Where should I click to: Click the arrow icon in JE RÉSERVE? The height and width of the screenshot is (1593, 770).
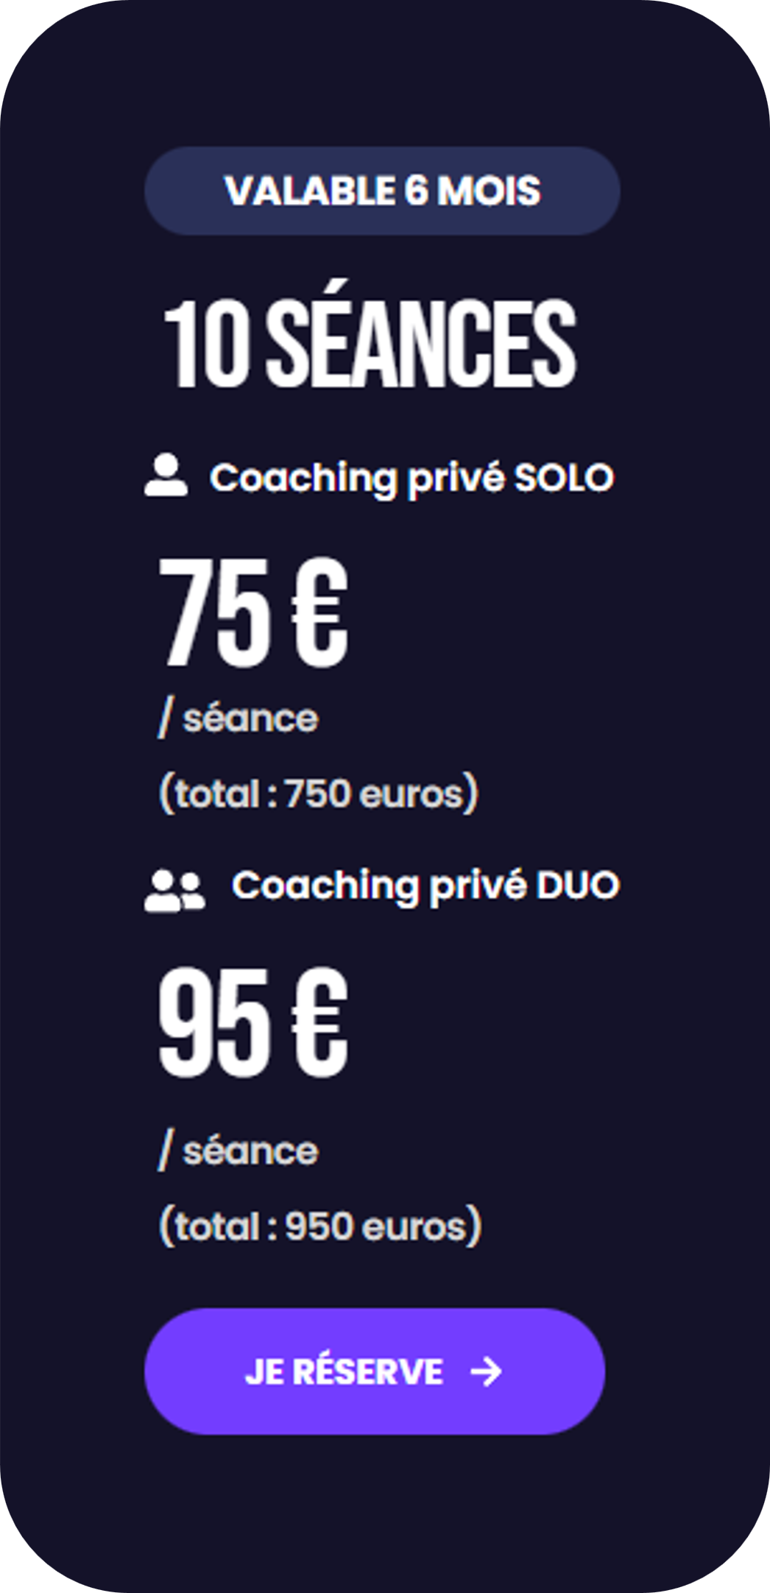[x=486, y=1371]
